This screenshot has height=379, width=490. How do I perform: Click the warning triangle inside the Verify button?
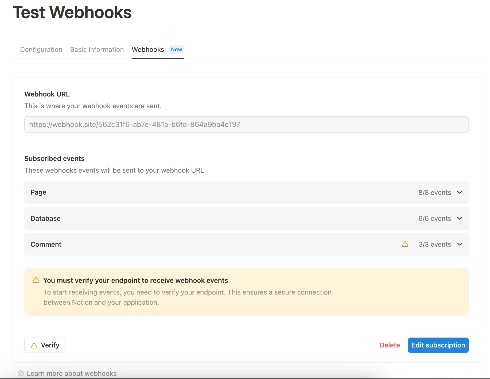coord(34,346)
